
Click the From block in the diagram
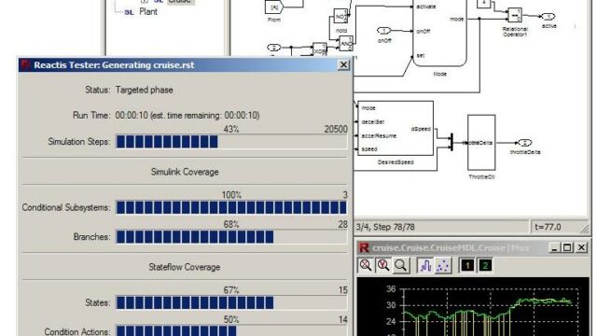[x=274, y=7]
